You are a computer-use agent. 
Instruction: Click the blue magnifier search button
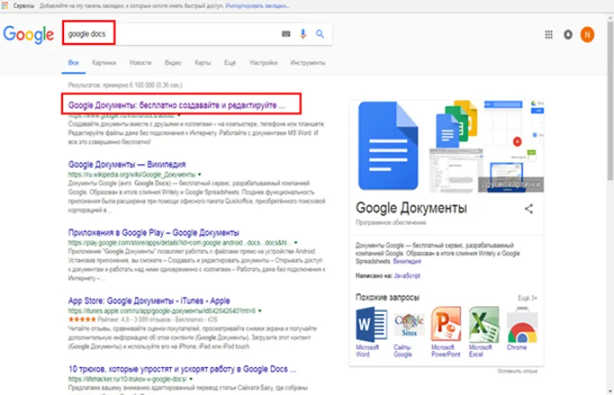click(320, 34)
